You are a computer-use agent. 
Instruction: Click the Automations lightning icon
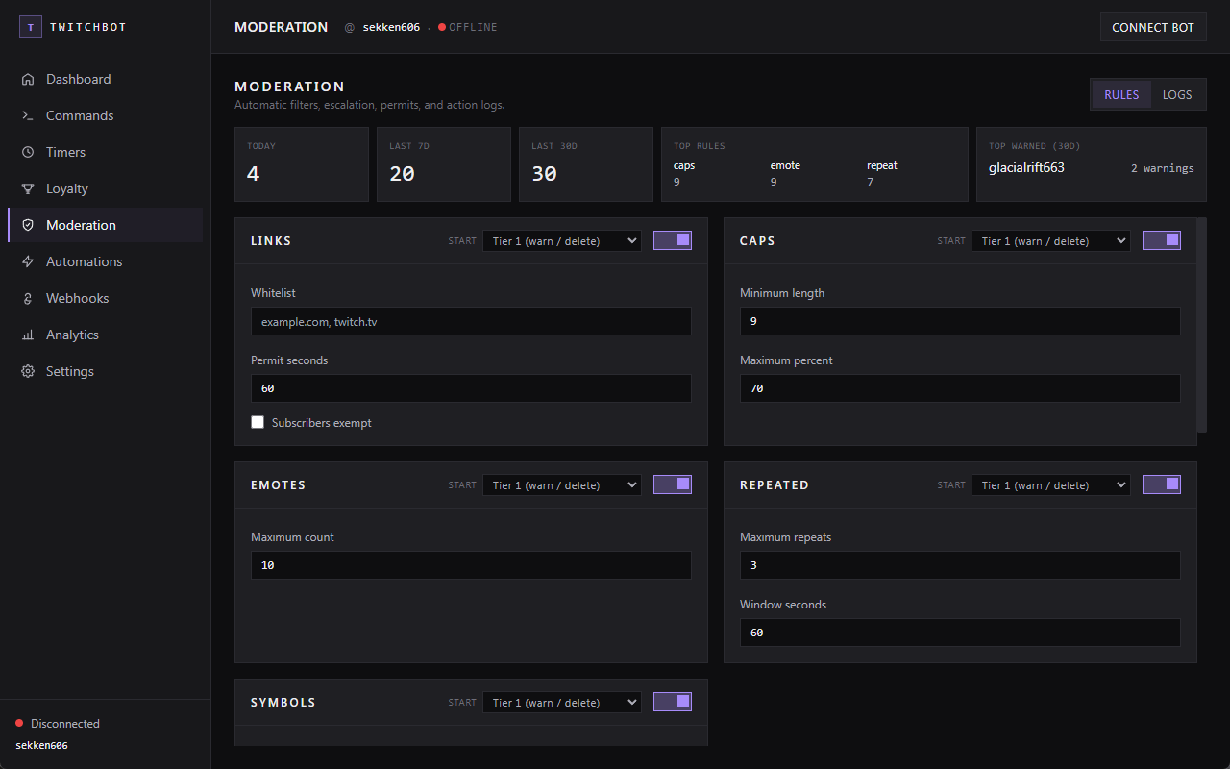point(28,261)
